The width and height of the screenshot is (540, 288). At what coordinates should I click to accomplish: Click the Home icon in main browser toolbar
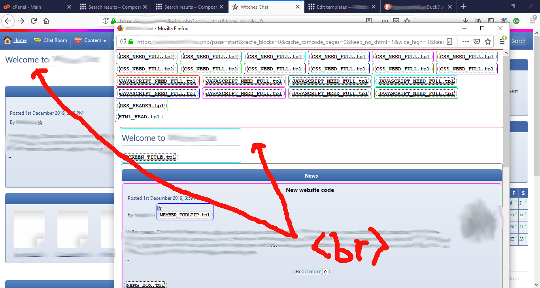[46, 21]
